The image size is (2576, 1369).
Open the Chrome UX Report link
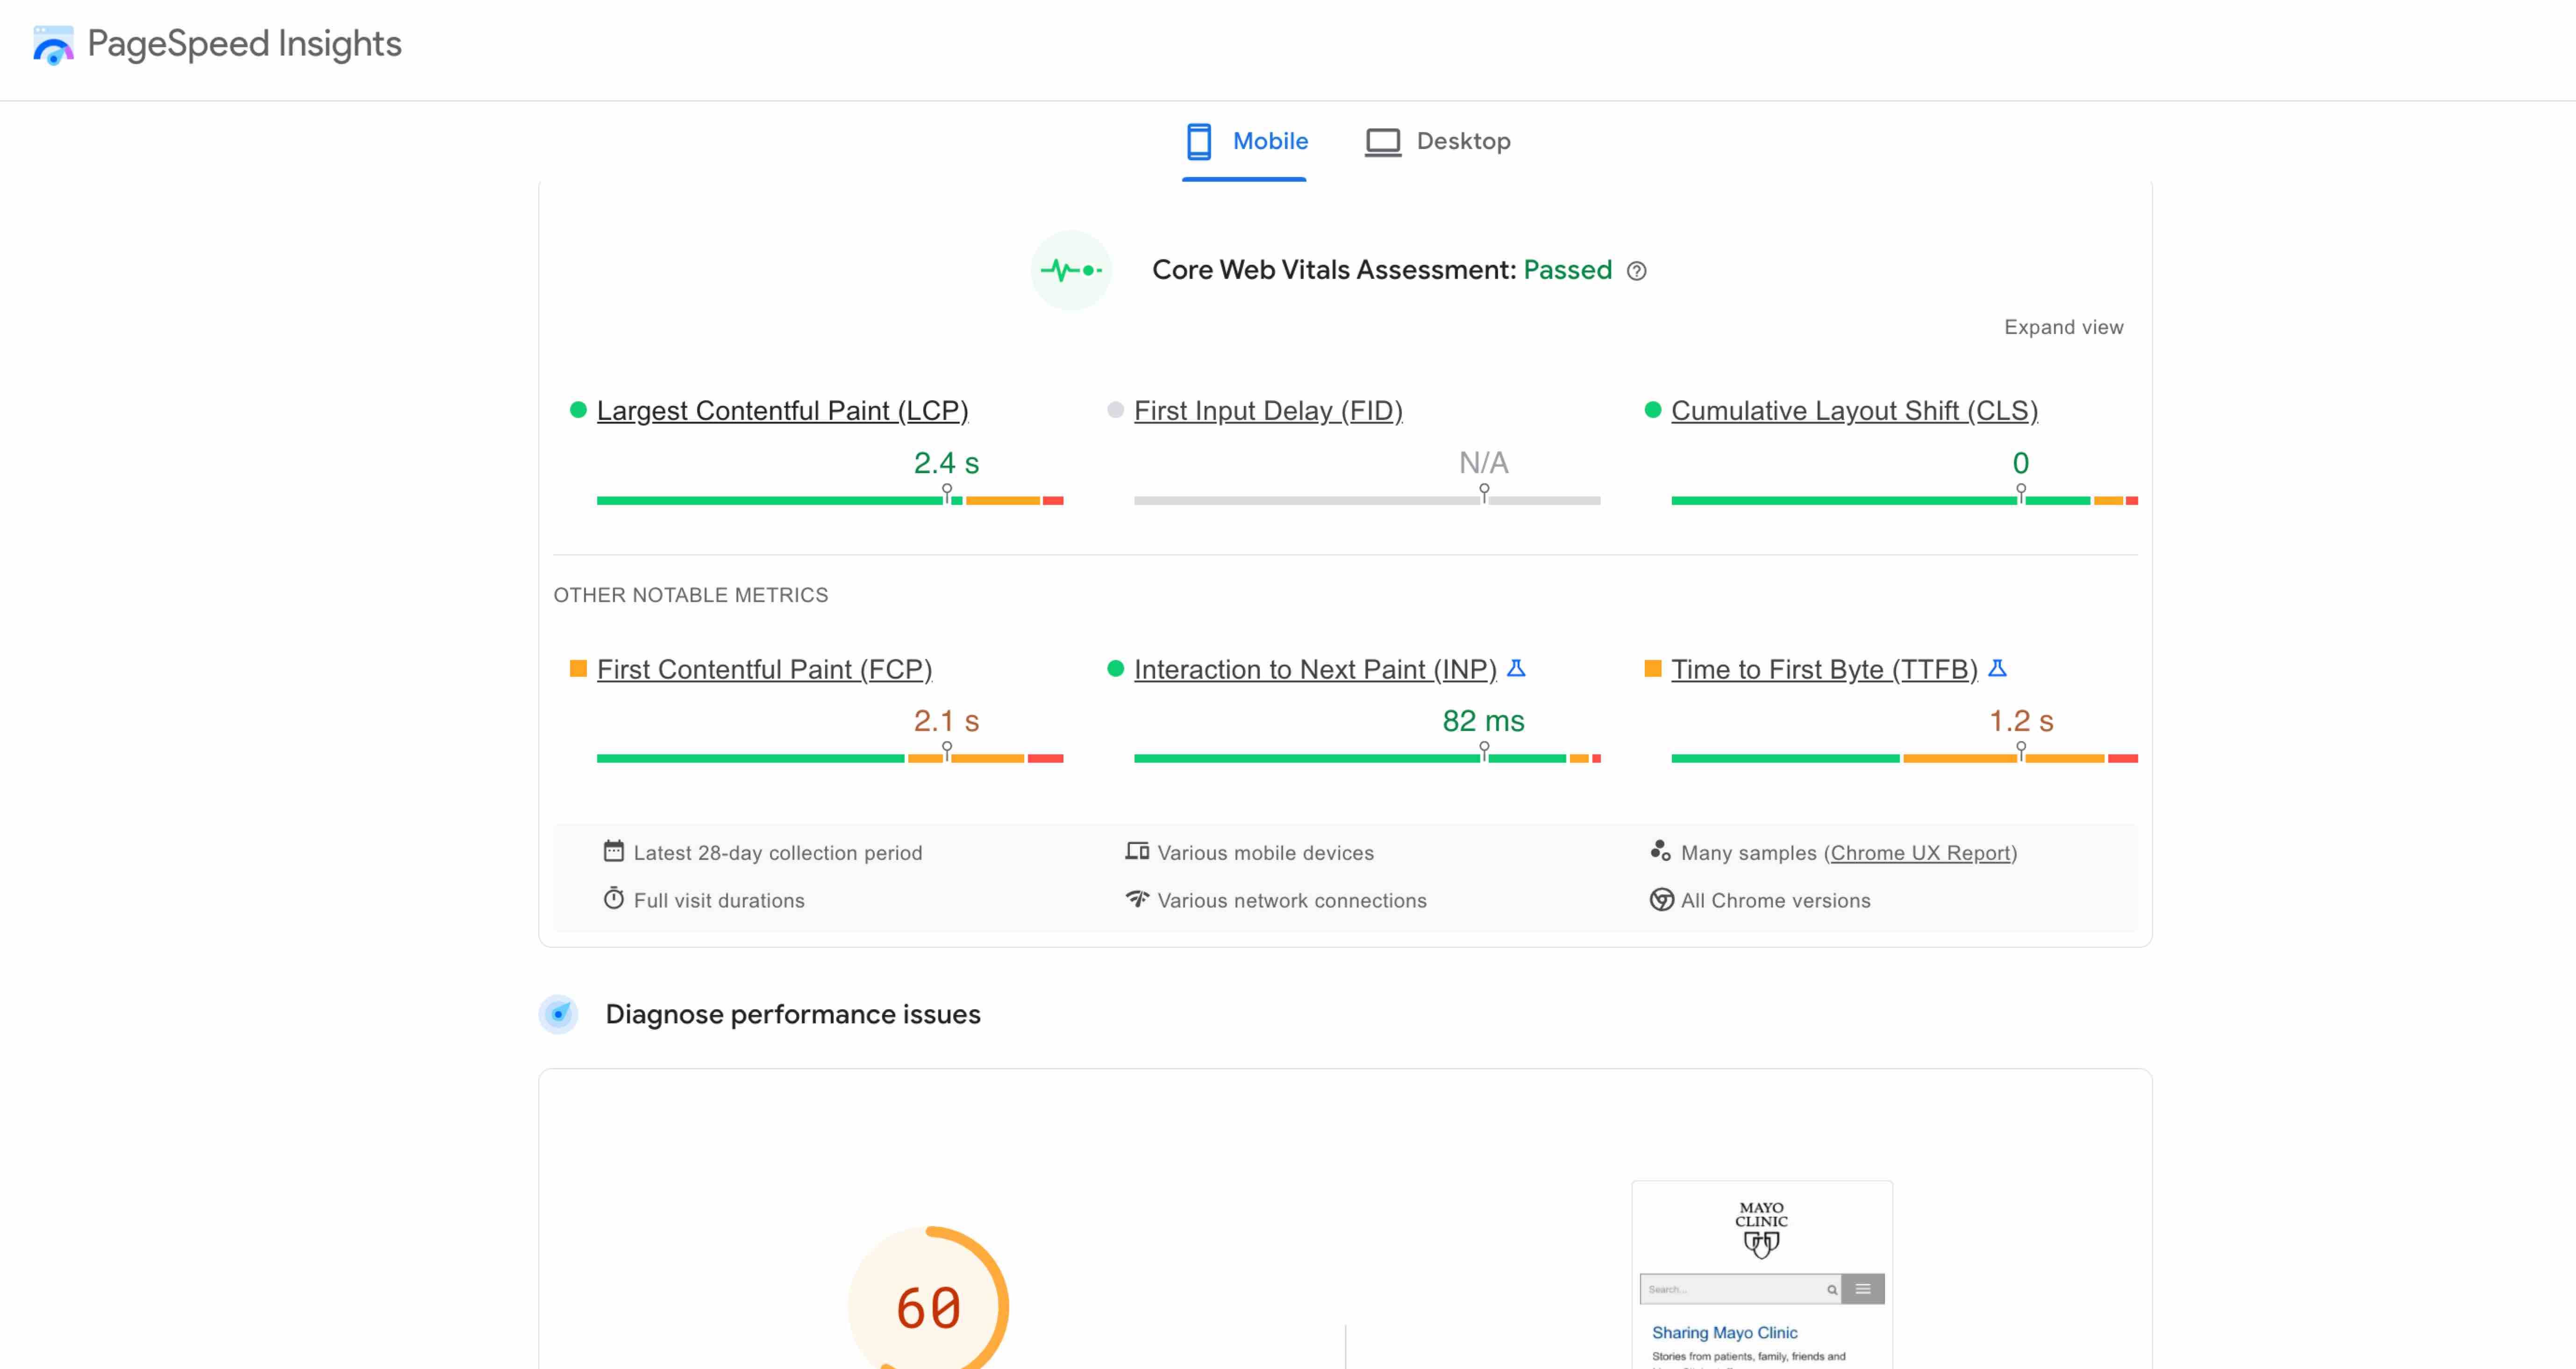coord(1920,853)
